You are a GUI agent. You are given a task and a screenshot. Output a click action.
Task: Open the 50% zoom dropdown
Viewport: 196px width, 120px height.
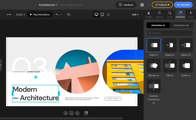pyautogui.click(x=135, y=14)
